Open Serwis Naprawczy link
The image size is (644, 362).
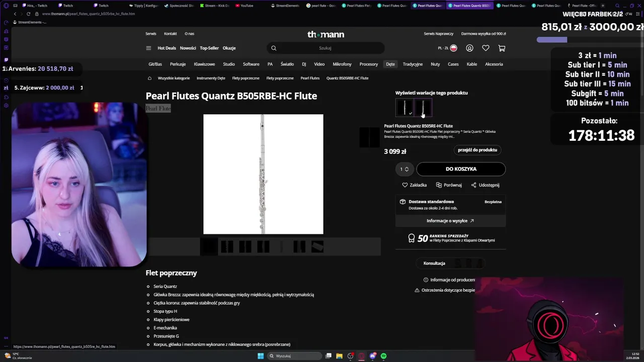coord(439,34)
